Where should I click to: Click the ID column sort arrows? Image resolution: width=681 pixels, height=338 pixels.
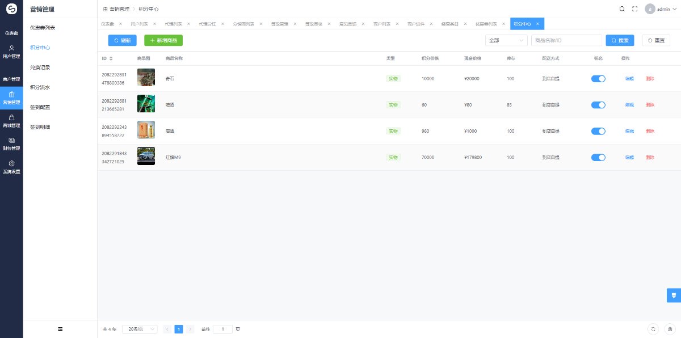(x=111, y=58)
